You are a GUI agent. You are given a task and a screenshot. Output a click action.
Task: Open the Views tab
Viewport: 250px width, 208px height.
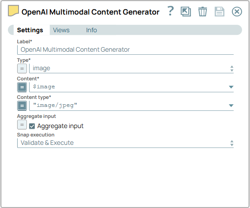[61, 30]
